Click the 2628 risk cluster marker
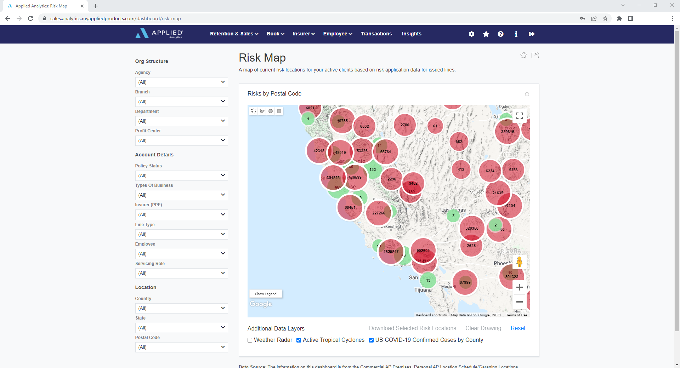The height and width of the screenshot is (368, 680). 471,246
